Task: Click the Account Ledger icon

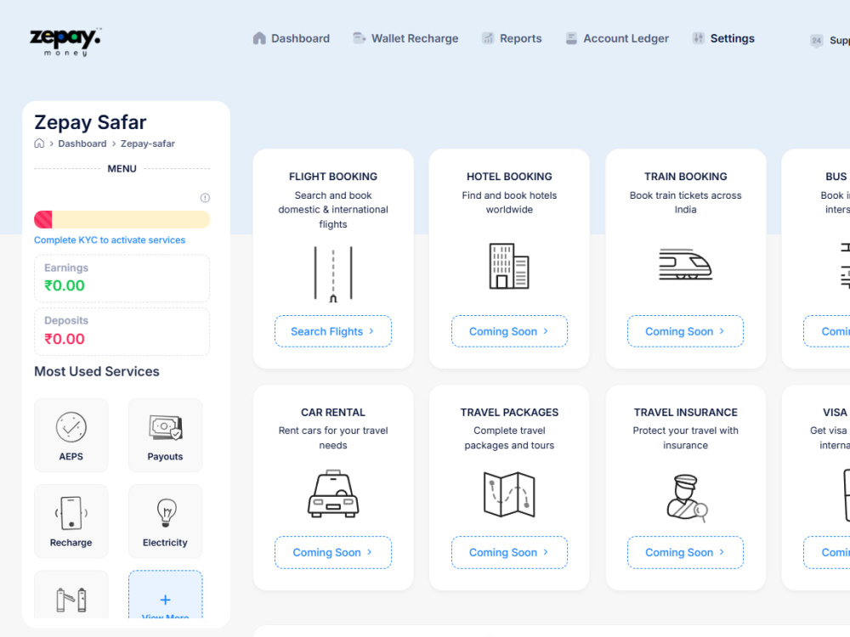Action: [571, 38]
